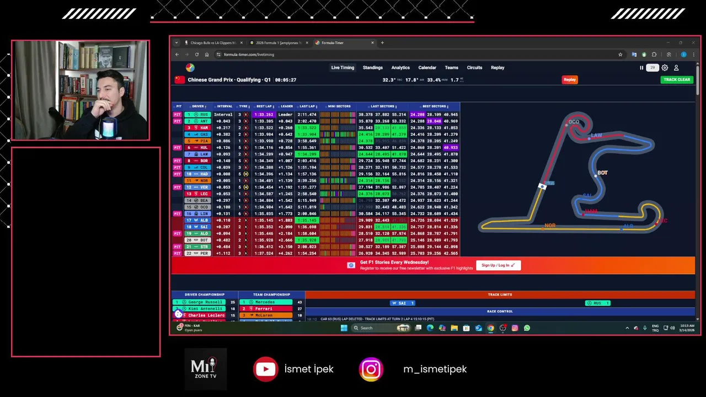Select the RUS driver row badge
Screen dimensions: 706x397
coord(198,115)
